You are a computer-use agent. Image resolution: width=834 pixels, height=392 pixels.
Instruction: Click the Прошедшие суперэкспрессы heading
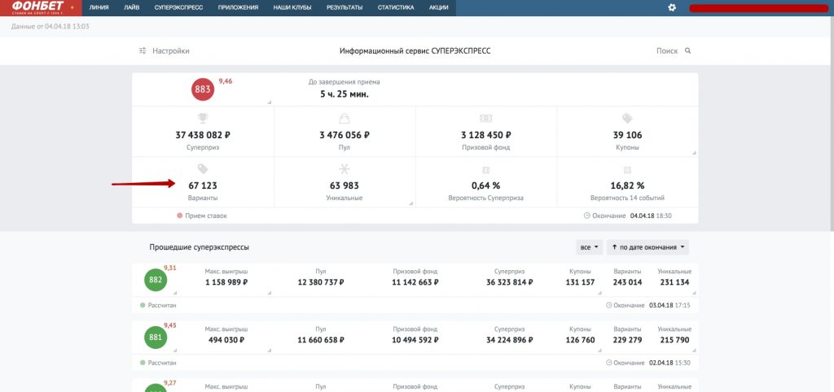coord(199,247)
